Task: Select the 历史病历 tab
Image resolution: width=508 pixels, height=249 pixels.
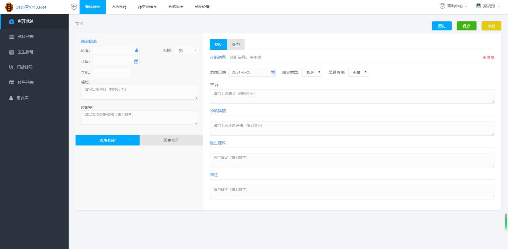Action: pos(171,140)
